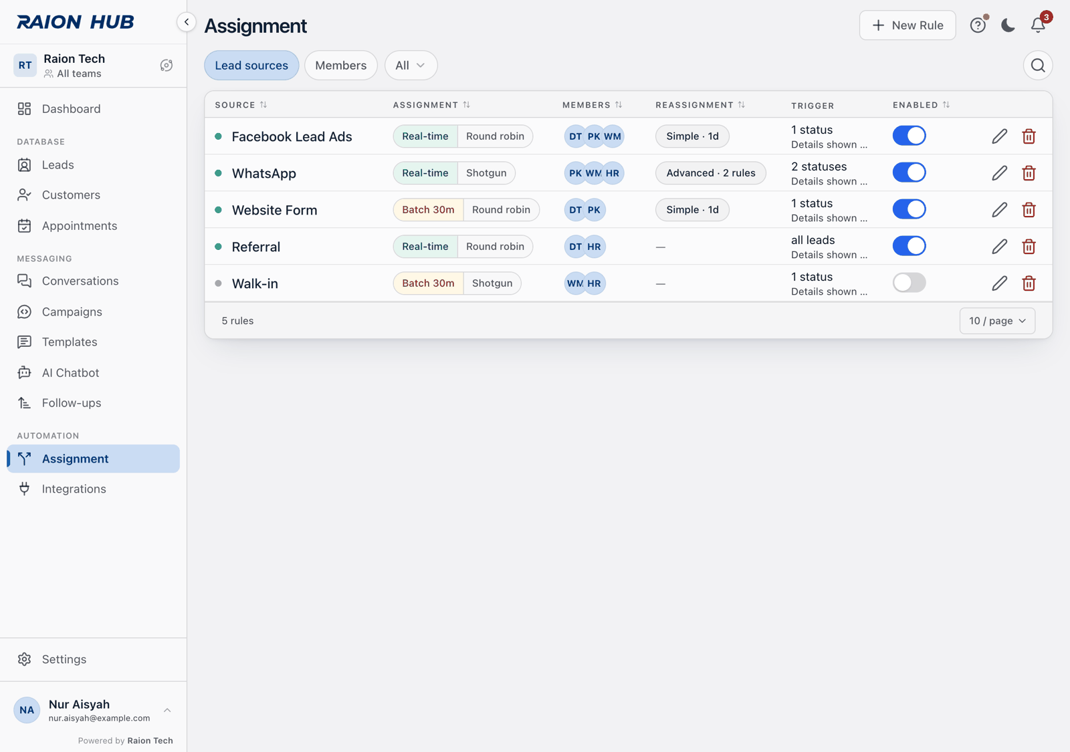
Task: Create a New Rule
Action: (x=907, y=25)
